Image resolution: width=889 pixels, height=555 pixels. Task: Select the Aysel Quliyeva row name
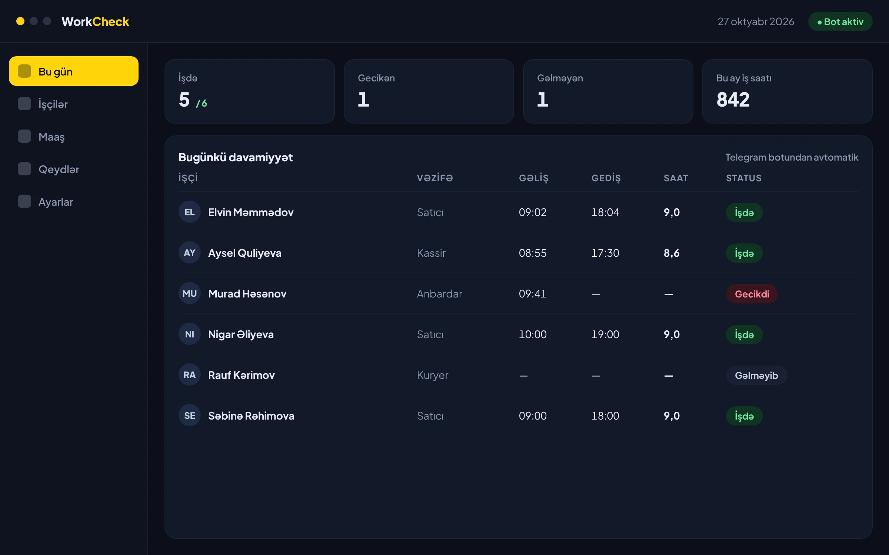tap(245, 253)
